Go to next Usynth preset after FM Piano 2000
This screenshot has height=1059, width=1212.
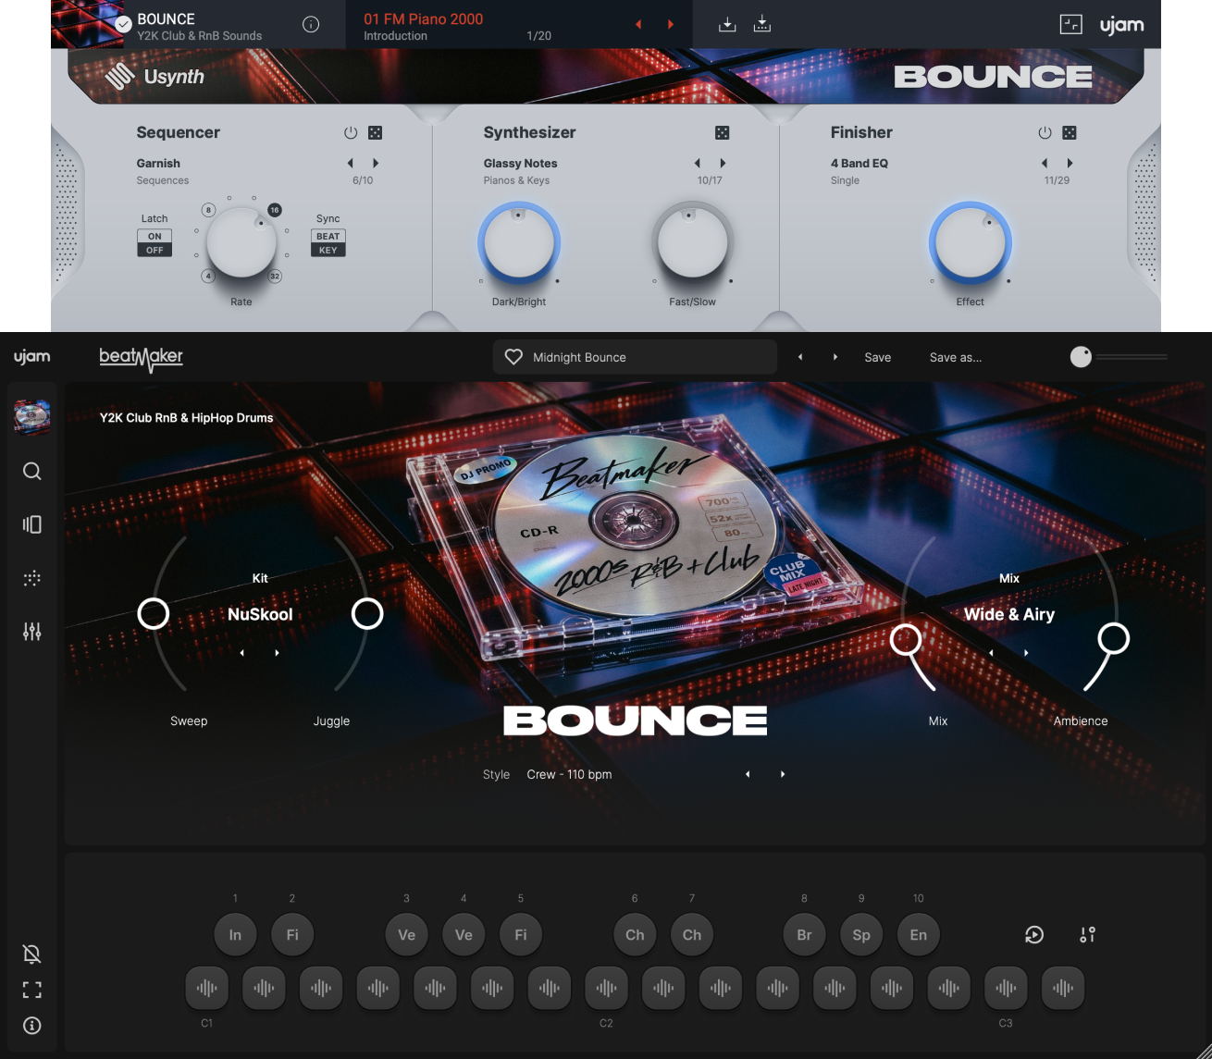pyautogui.click(x=671, y=25)
